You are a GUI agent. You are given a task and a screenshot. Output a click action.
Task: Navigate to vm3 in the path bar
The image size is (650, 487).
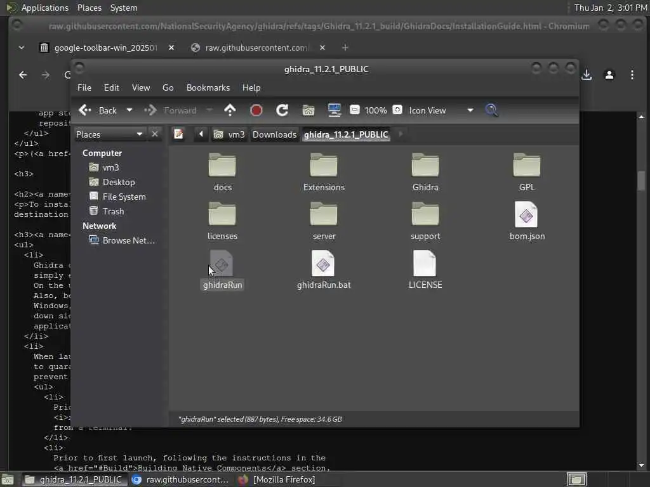pos(229,134)
